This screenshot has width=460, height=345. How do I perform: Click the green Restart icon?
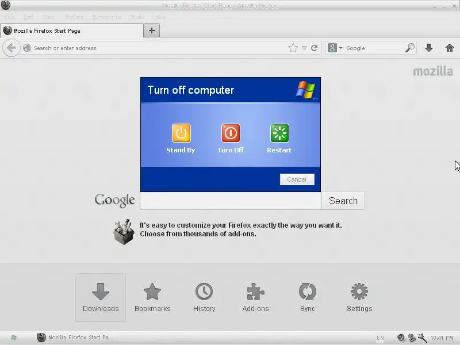click(279, 133)
